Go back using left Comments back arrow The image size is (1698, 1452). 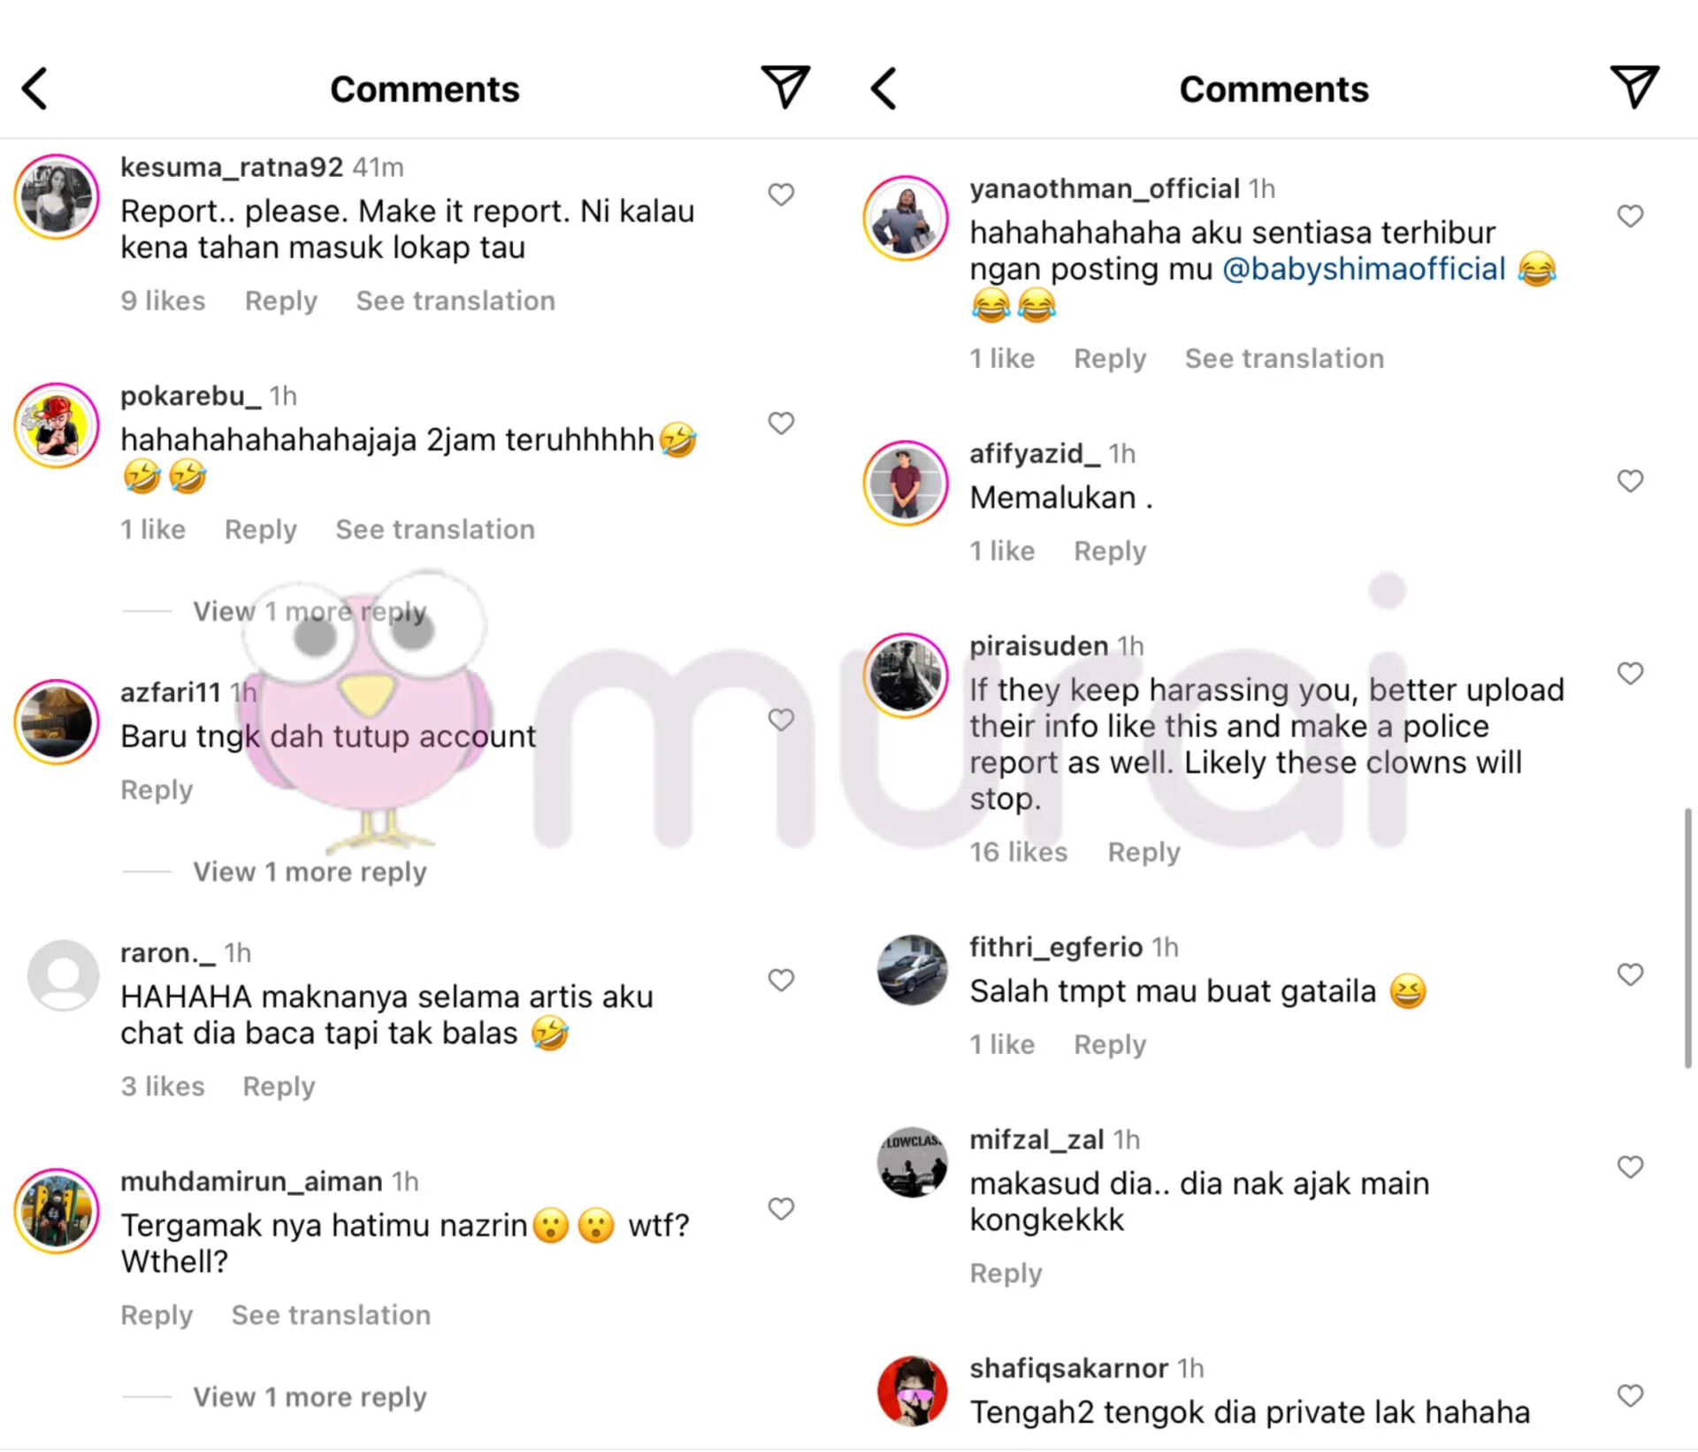click(x=35, y=88)
